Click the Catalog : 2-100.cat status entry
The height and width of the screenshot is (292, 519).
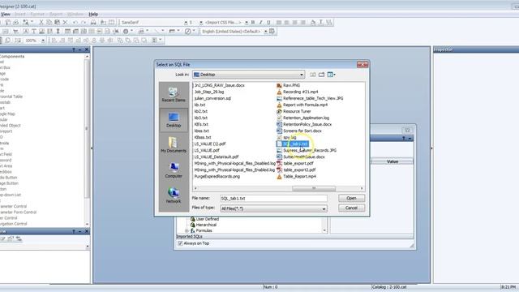point(389,287)
